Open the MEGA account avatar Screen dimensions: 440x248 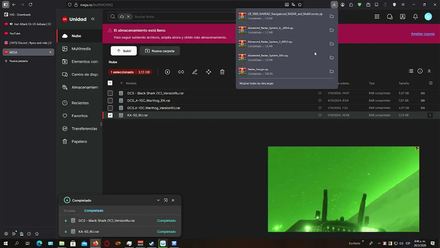click(x=428, y=17)
